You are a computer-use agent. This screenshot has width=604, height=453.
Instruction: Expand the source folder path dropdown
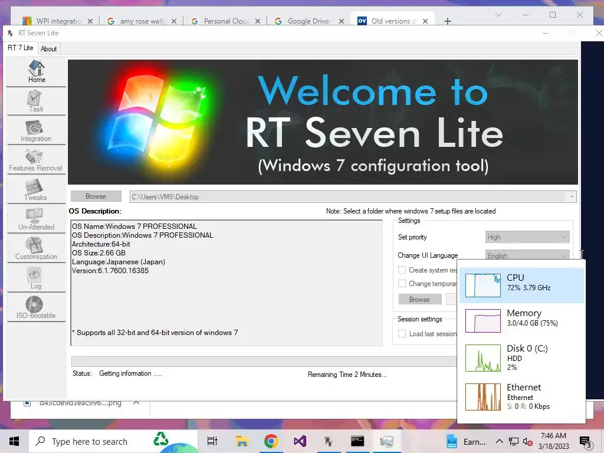[571, 196]
